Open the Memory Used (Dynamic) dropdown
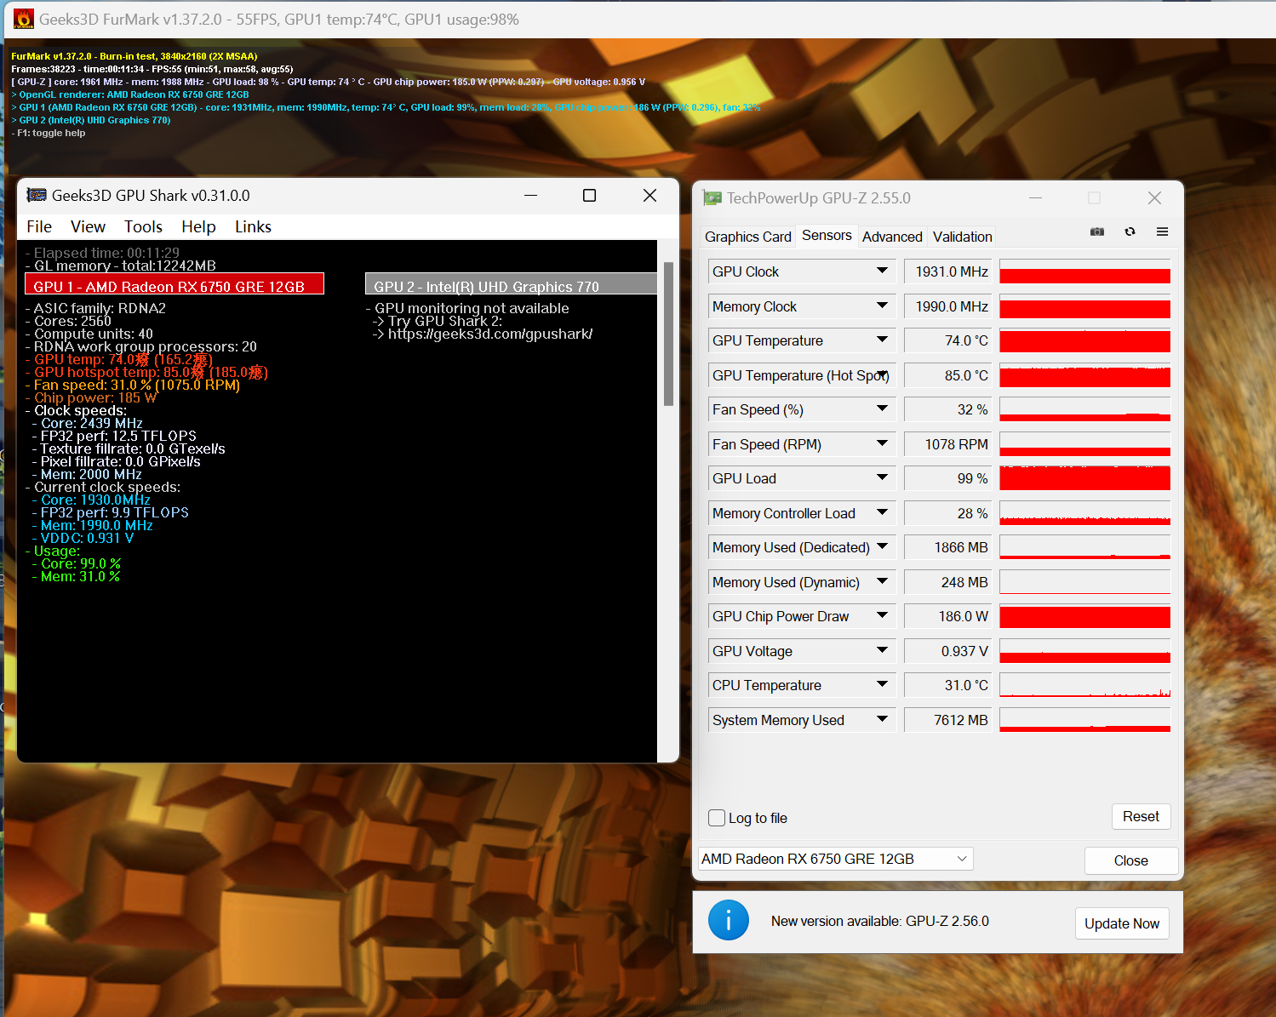 883,581
